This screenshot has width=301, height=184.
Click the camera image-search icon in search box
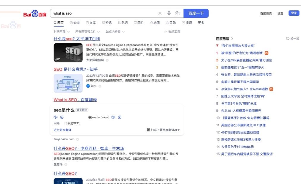click(177, 13)
